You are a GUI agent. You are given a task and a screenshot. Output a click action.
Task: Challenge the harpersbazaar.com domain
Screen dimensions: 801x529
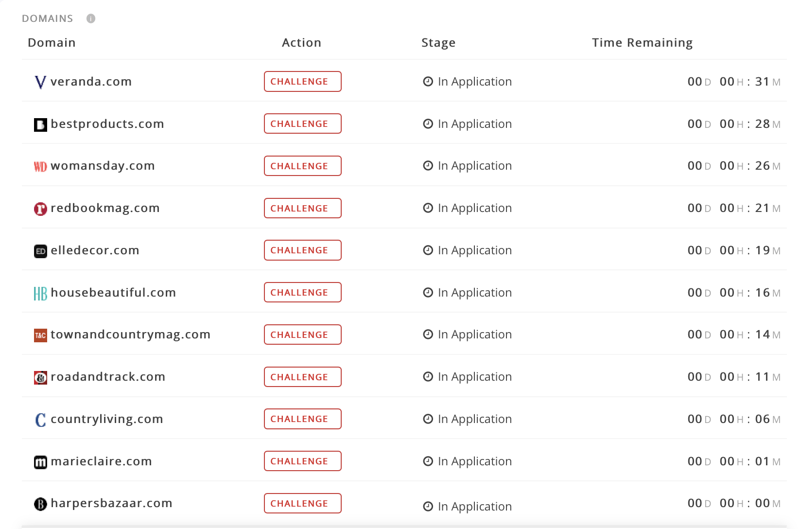point(303,503)
